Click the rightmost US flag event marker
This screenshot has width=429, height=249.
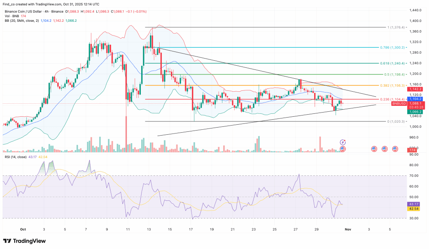395,149
